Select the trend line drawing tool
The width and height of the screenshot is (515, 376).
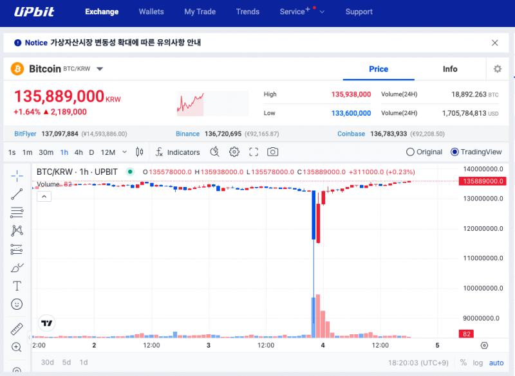coord(17,194)
